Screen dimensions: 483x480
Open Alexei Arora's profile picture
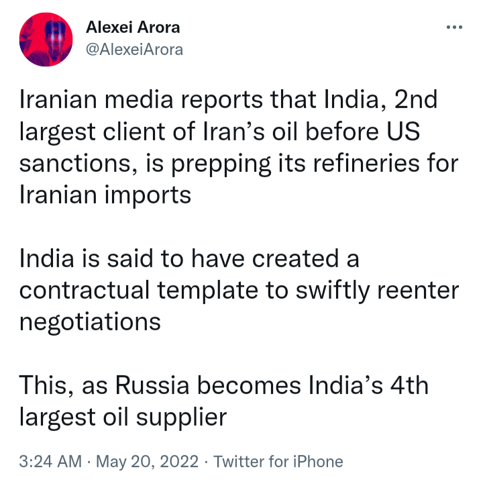[x=46, y=40]
